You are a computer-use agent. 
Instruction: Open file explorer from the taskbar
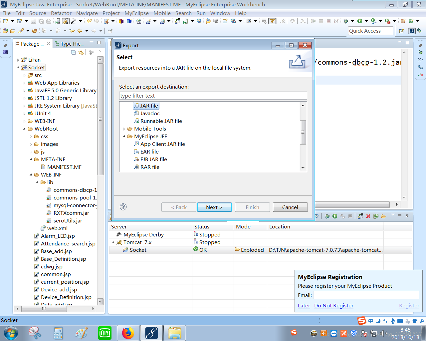175,333
